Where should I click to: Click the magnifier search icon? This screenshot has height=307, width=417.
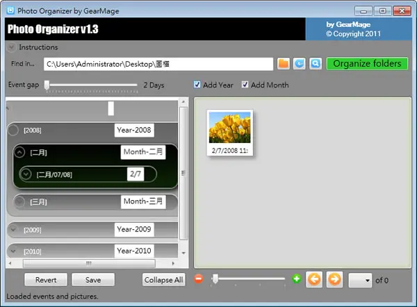click(316, 64)
